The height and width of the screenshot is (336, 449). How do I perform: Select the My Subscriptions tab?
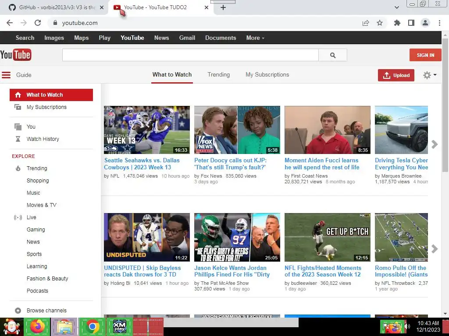pyautogui.click(x=267, y=74)
